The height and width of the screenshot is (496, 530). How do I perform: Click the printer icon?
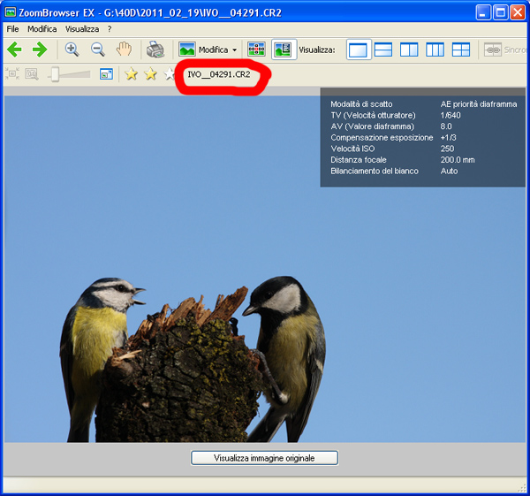pos(155,50)
